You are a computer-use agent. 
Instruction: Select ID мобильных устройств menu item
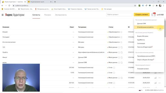coord(149,27)
